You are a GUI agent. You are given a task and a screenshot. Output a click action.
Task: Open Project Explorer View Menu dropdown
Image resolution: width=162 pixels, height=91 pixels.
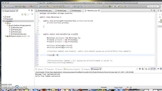coord(32,14)
